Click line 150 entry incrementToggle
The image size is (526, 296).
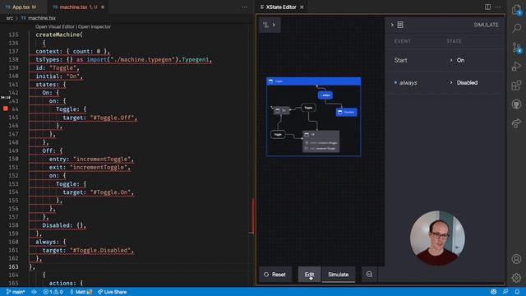91,159
